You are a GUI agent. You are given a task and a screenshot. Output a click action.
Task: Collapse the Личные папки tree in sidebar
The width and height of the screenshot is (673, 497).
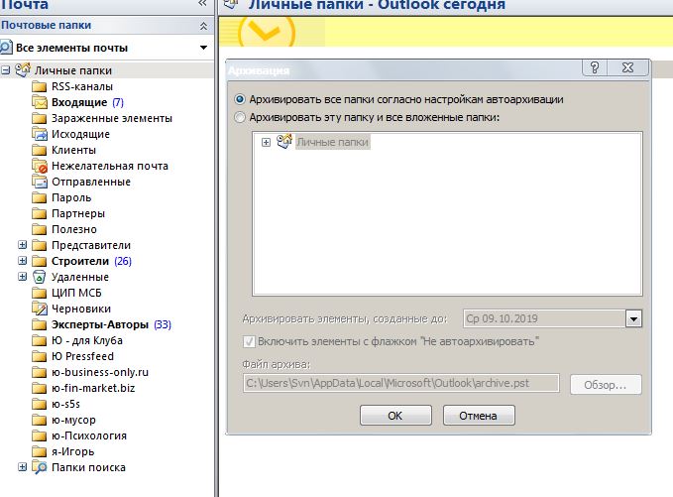pyautogui.click(x=5, y=70)
